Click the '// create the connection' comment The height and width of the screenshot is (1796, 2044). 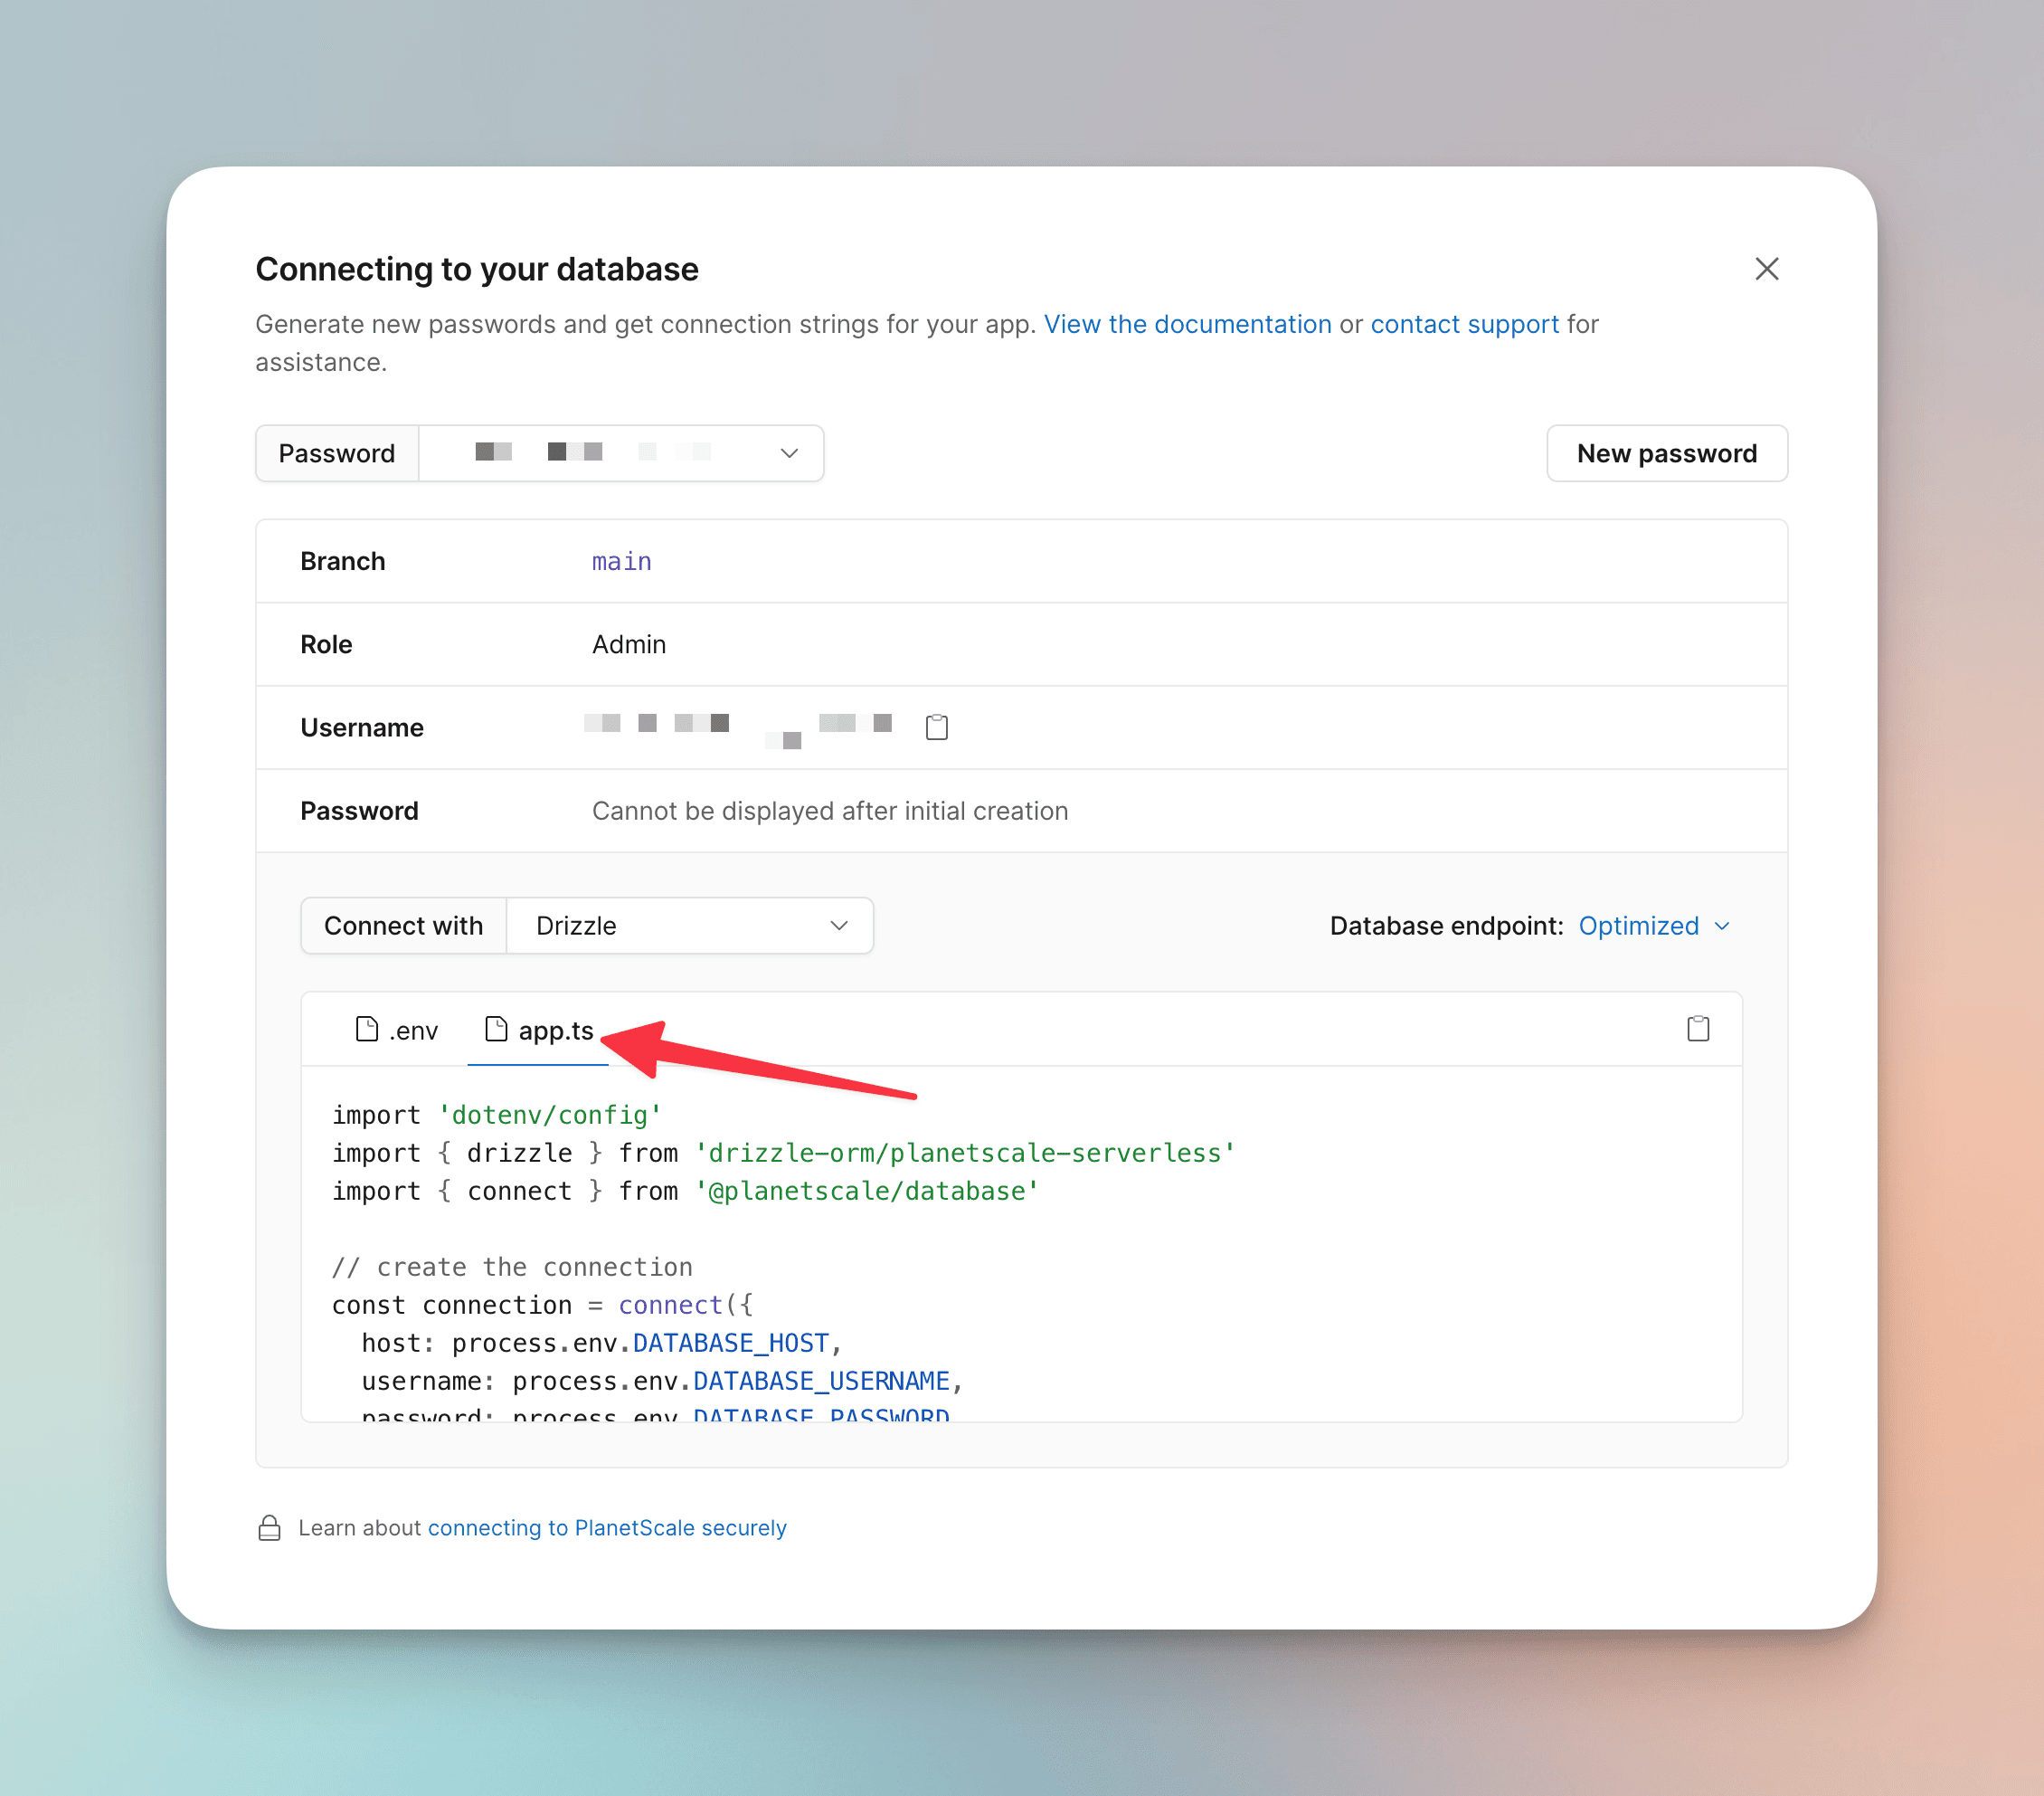[512, 1267]
